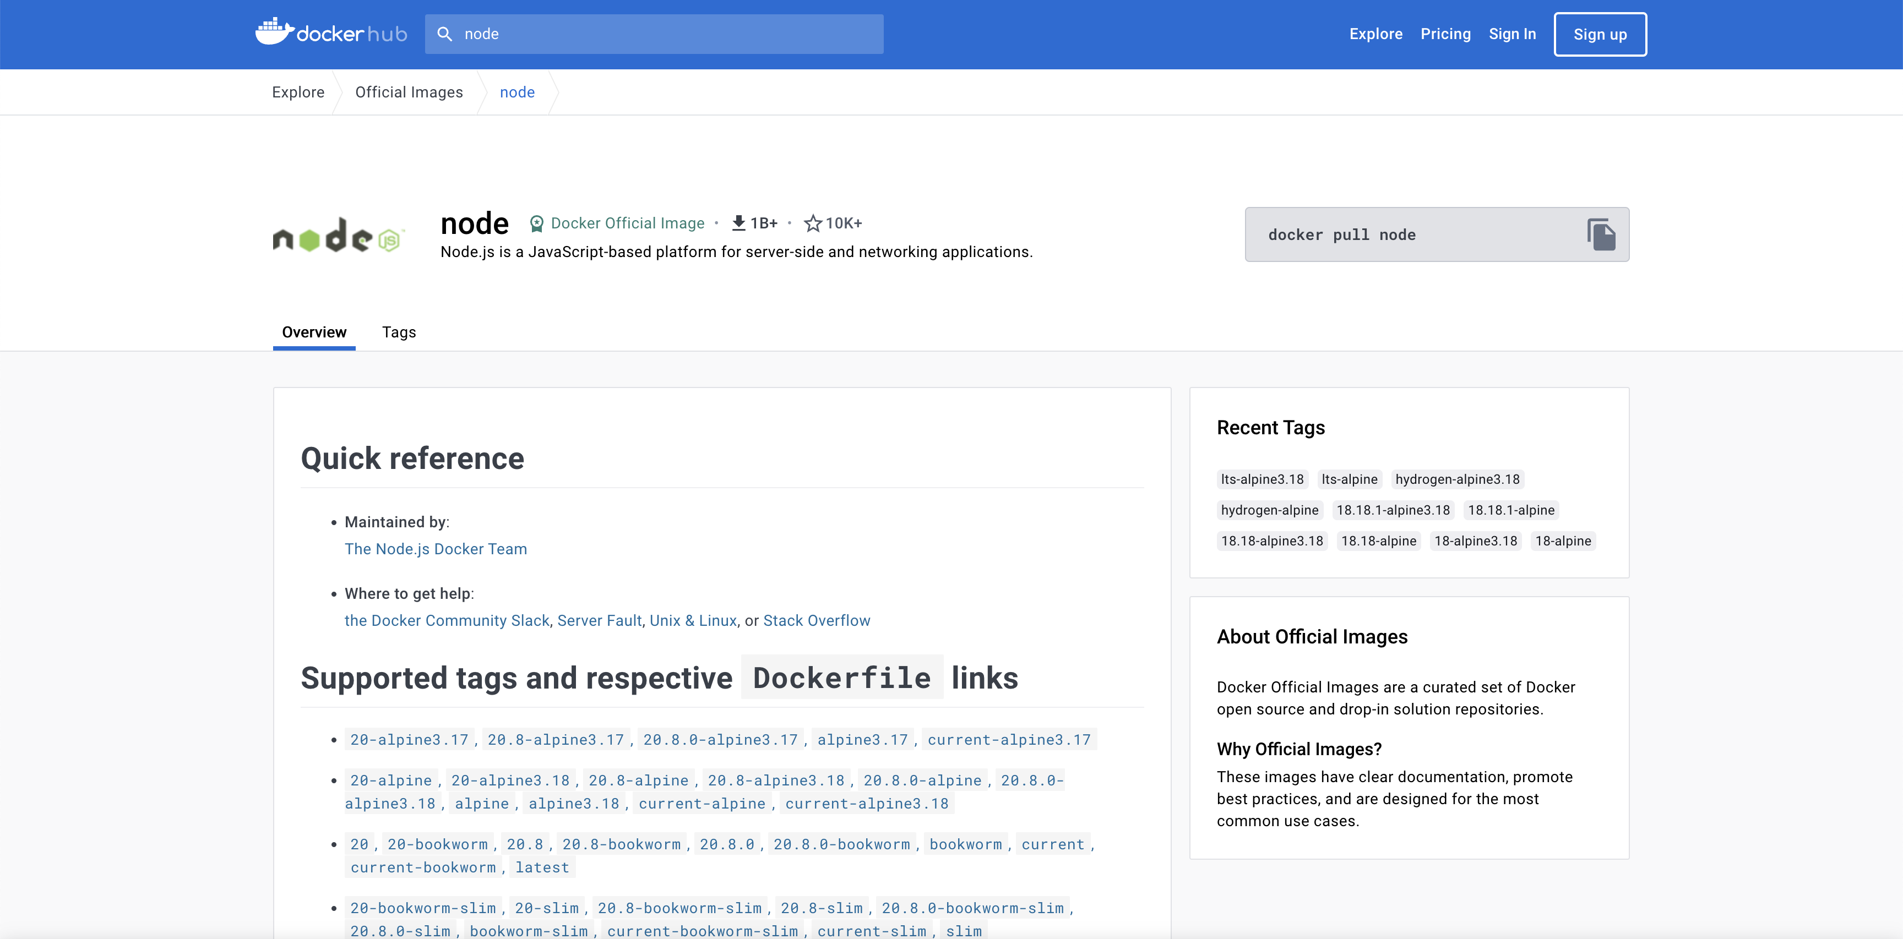This screenshot has width=1903, height=939.
Task: Click the hydrogen-alpine recent tag chip
Action: pyautogui.click(x=1269, y=510)
